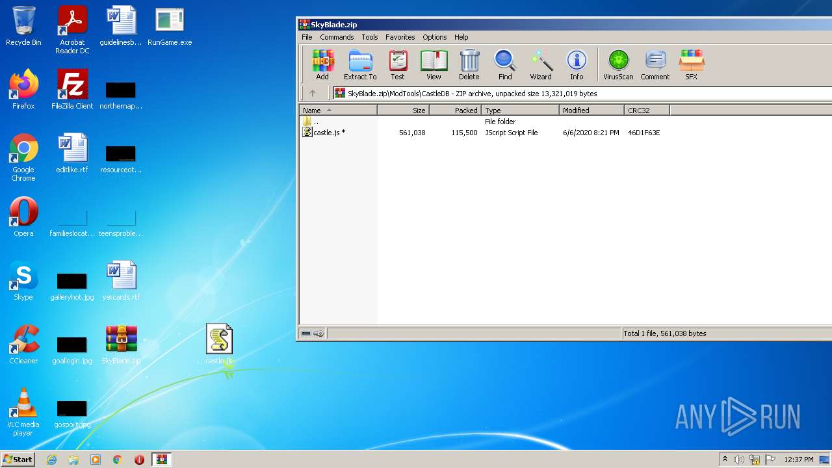832x468 pixels.
Task: Sort by the Name column header
Action: pos(338,110)
